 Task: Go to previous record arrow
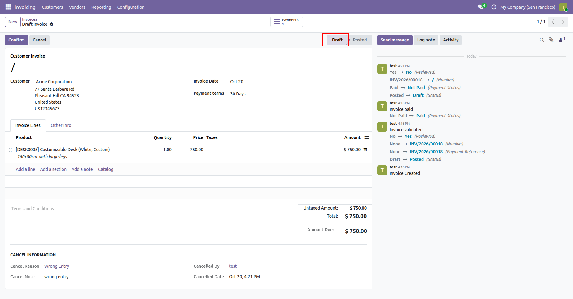553,22
